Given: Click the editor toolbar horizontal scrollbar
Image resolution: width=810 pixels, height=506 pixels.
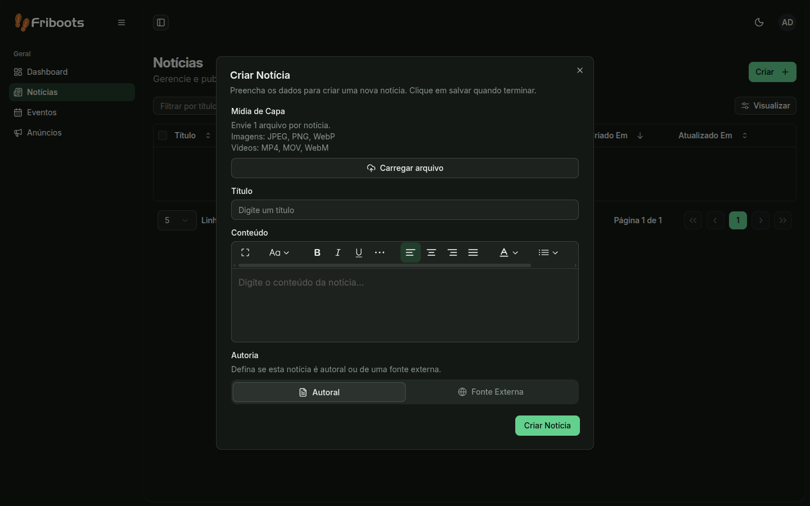Looking at the screenshot, I should pyautogui.click(x=385, y=265).
